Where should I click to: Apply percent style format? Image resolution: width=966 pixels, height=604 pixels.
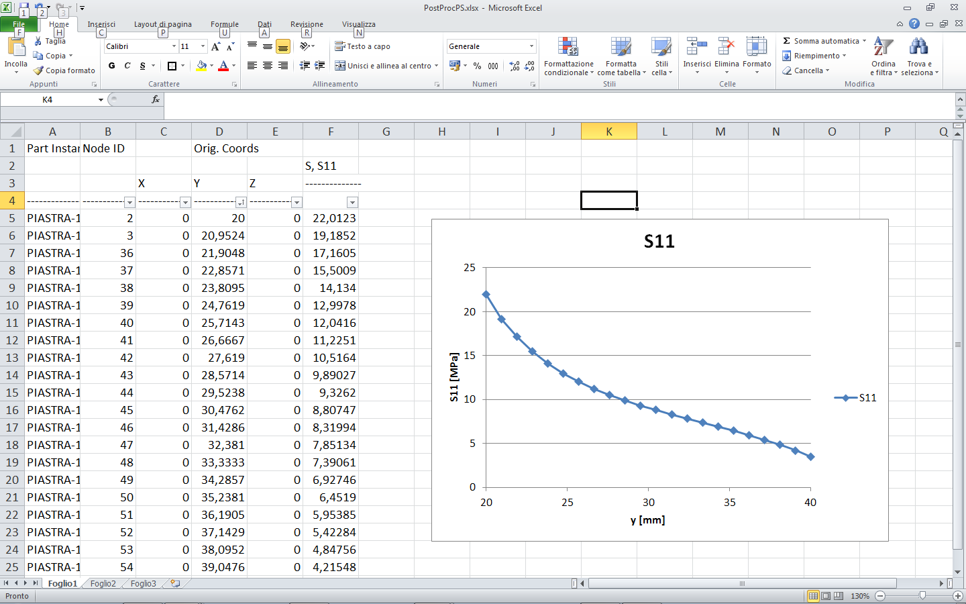pyautogui.click(x=477, y=66)
